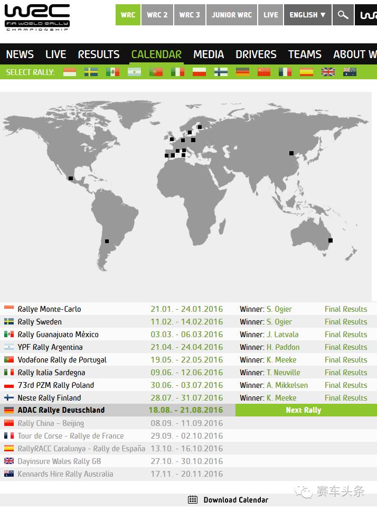The width and height of the screenshot is (377, 510).
Task: Select the UK flag in Select Rally bar
Action: 328,72
